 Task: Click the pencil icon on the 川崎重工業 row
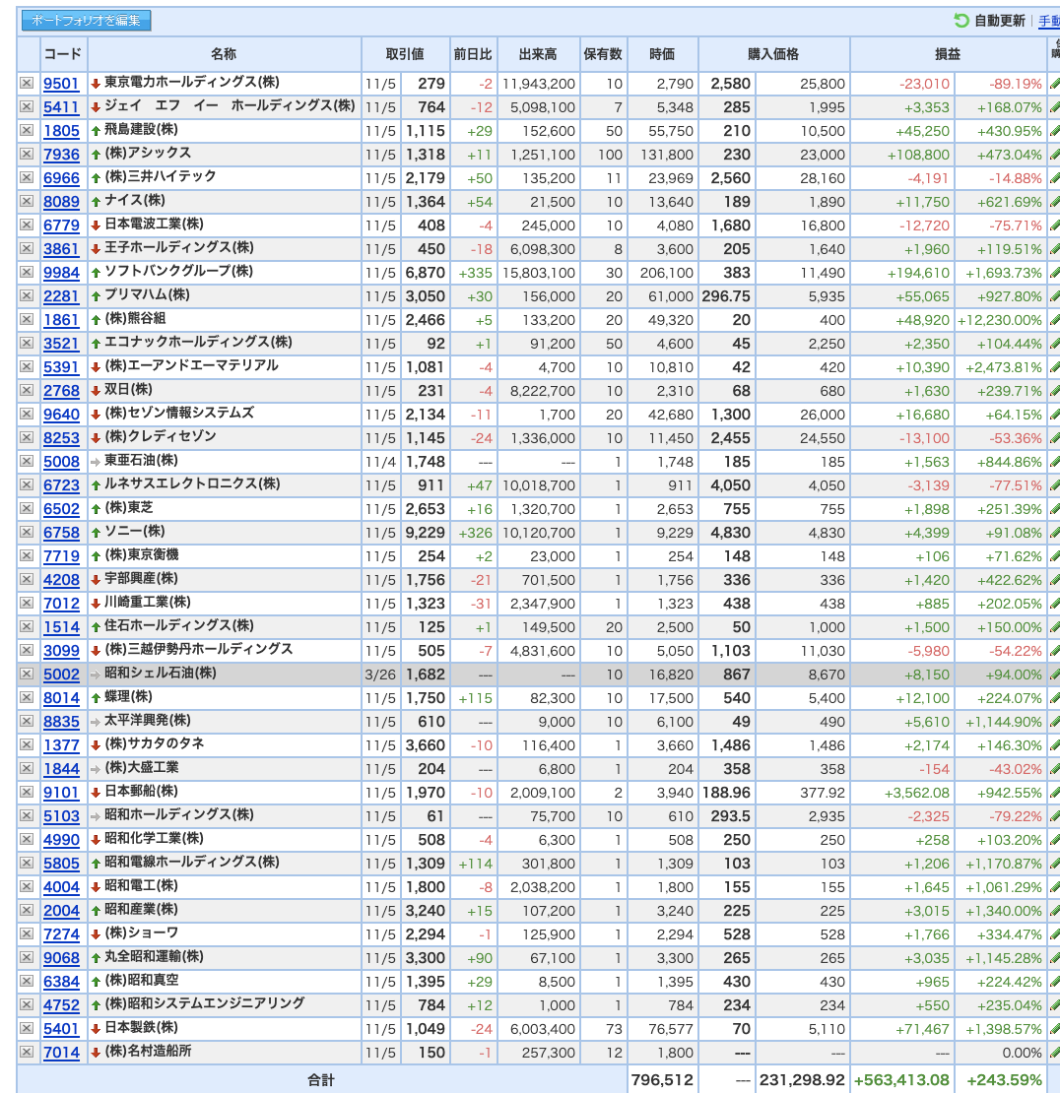click(x=1054, y=604)
